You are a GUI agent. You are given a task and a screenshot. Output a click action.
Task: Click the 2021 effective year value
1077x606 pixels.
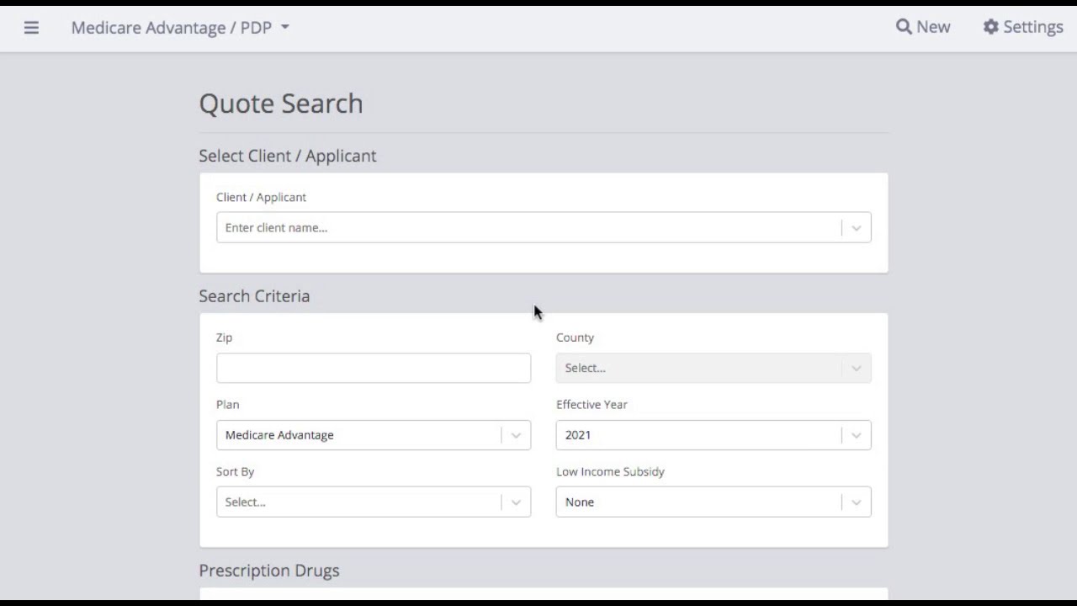click(x=578, y=435)
